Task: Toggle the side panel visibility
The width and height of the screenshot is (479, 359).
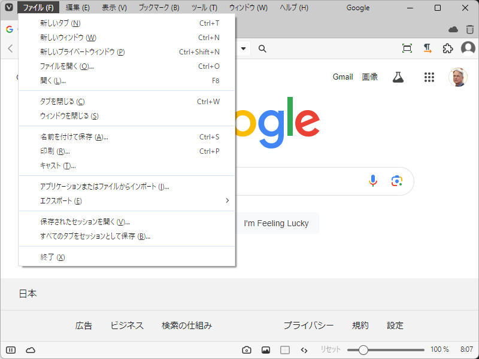Action: coord(10,349)
